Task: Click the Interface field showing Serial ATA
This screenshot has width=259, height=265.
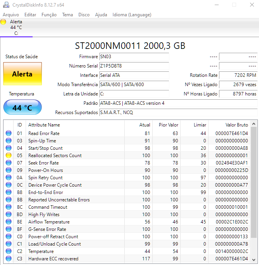Action: [134, 75]
